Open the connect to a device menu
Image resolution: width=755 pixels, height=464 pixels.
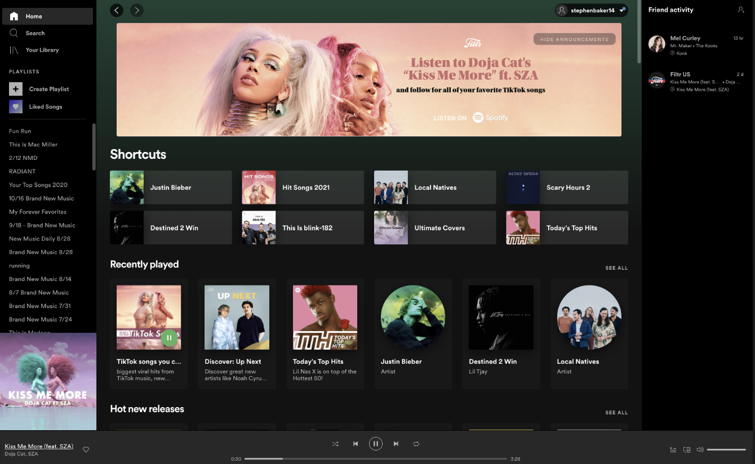[686, 450]
